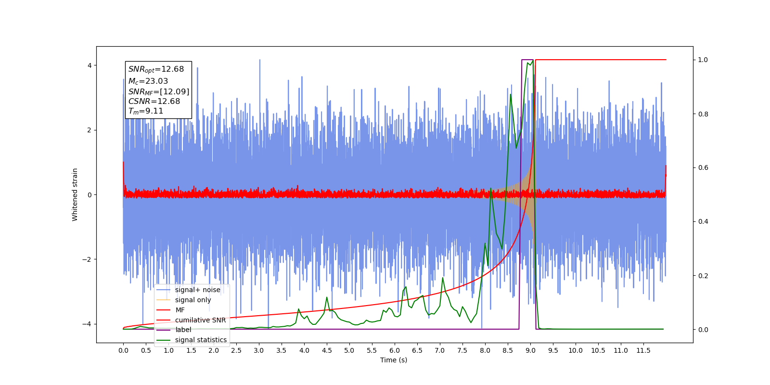Click the 'signal only' legend entry
Viewport: 770px width, 385px height.
(193, 300)
